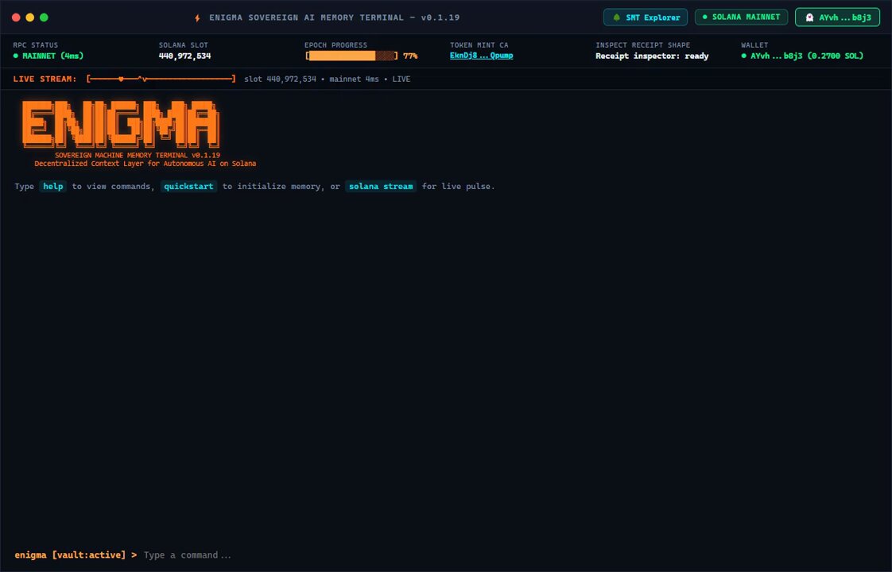Click the INSPECT RECEIPT SHAPE label
This screenshot has width=892, height=572.
(643, 45)
